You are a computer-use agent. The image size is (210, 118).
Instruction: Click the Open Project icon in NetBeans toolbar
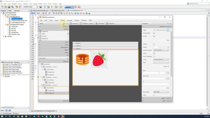[9, 7]
